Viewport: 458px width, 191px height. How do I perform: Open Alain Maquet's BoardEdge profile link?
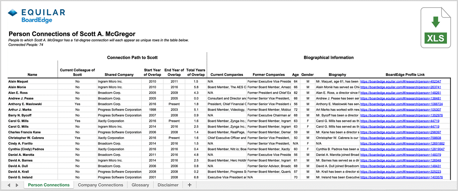(401, 81)
